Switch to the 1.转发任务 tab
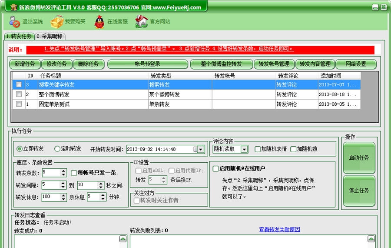391x248 pixels. tap(19, 37)
